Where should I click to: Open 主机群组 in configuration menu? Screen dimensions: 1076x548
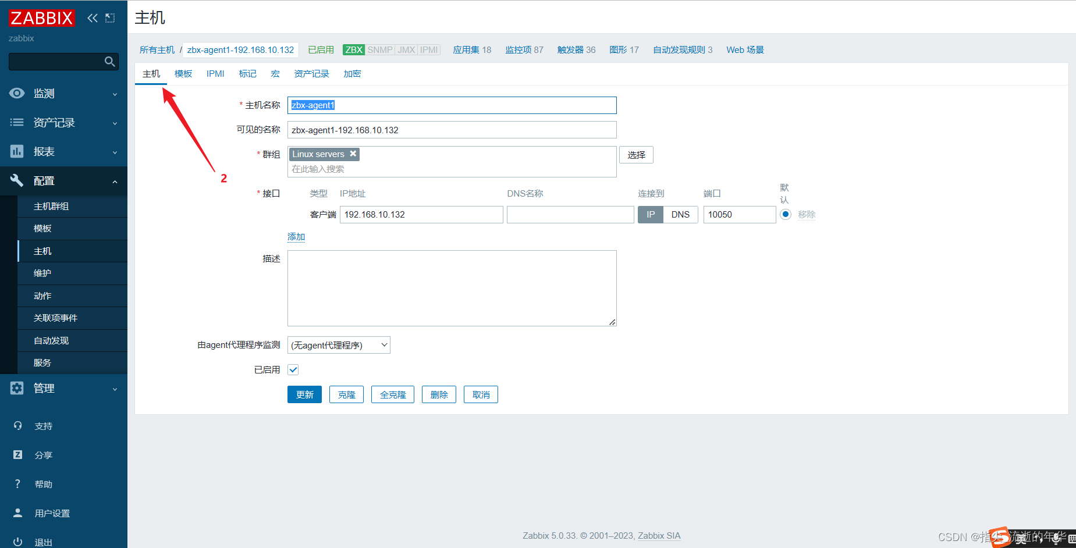click(x=72, y=207)
